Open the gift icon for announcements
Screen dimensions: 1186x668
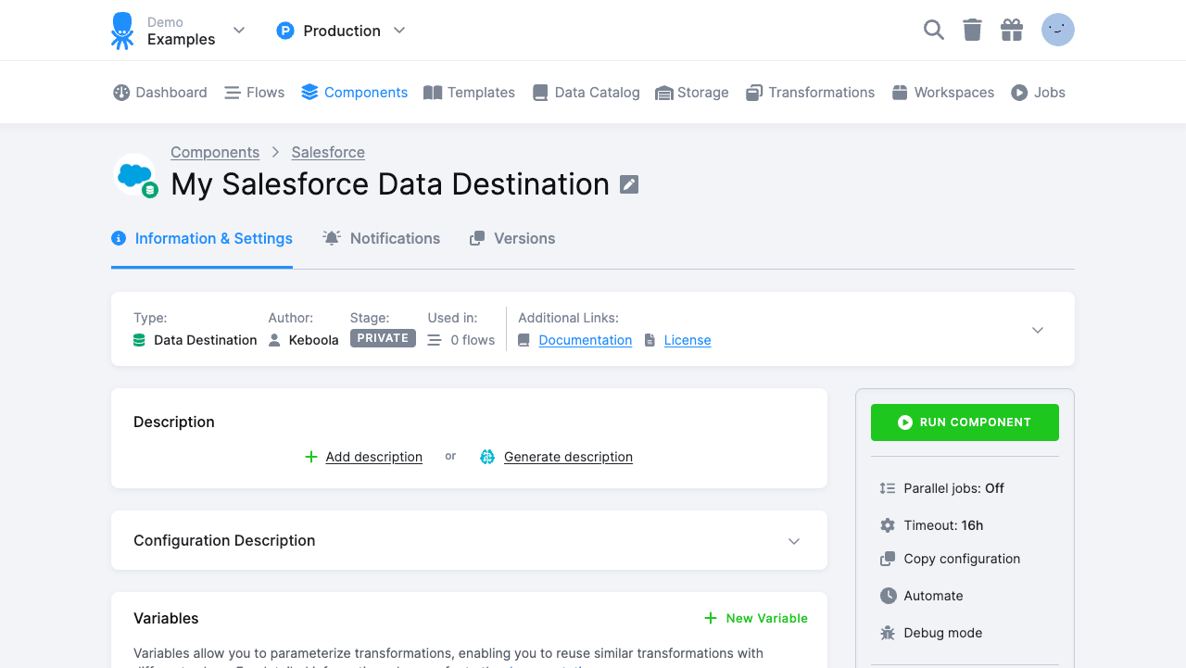[1012, 30]
